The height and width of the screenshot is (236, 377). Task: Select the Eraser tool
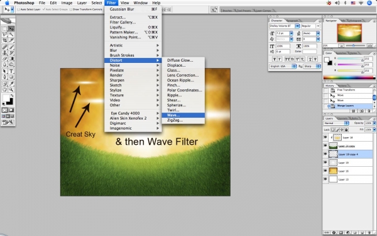coord(4,59)
